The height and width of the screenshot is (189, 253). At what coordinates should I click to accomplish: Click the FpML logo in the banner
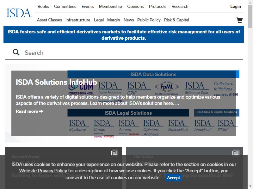click(167, 88)
